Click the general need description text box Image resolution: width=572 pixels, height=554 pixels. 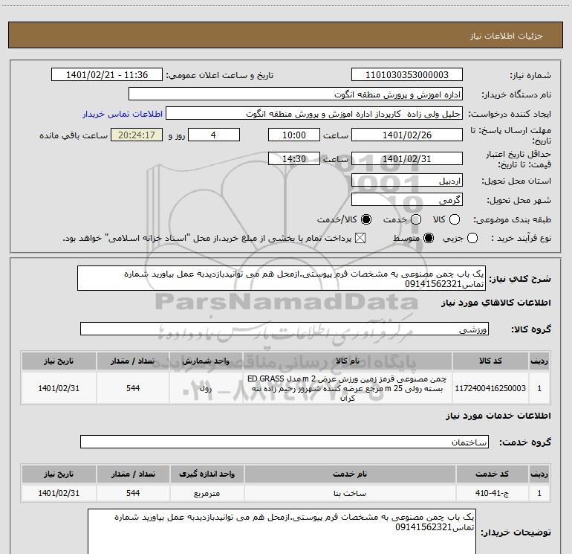tap(282, 278)
